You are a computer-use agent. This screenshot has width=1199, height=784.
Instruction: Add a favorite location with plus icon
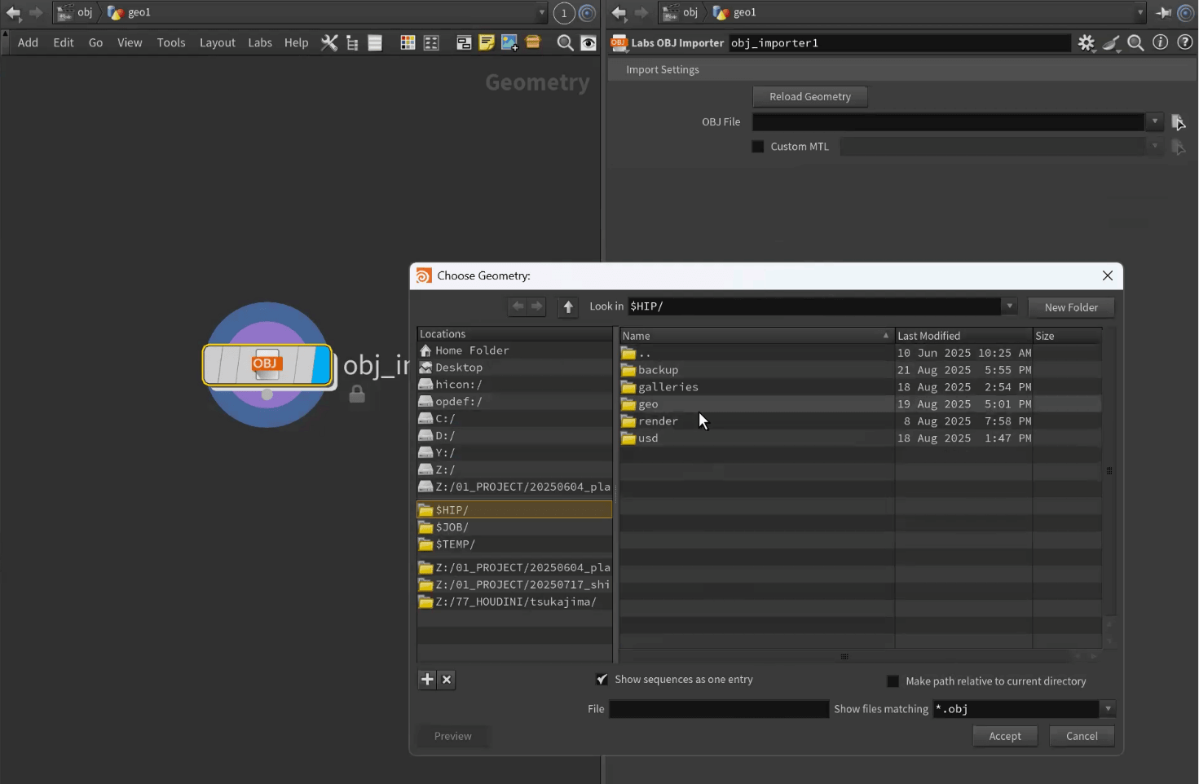click(427, 679)
